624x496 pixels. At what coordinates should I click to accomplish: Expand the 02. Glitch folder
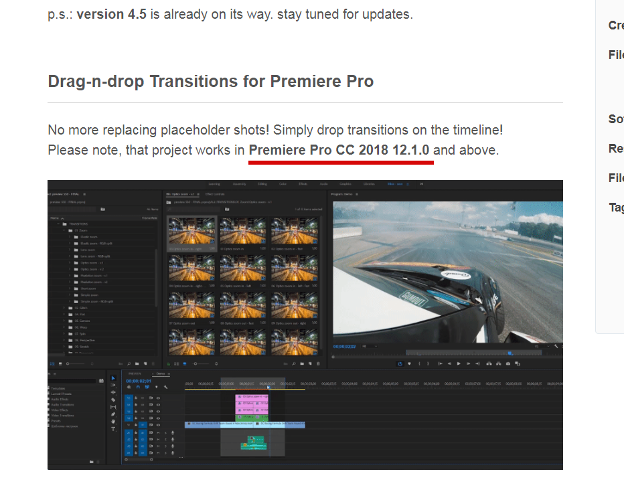[x=64, y=308]
